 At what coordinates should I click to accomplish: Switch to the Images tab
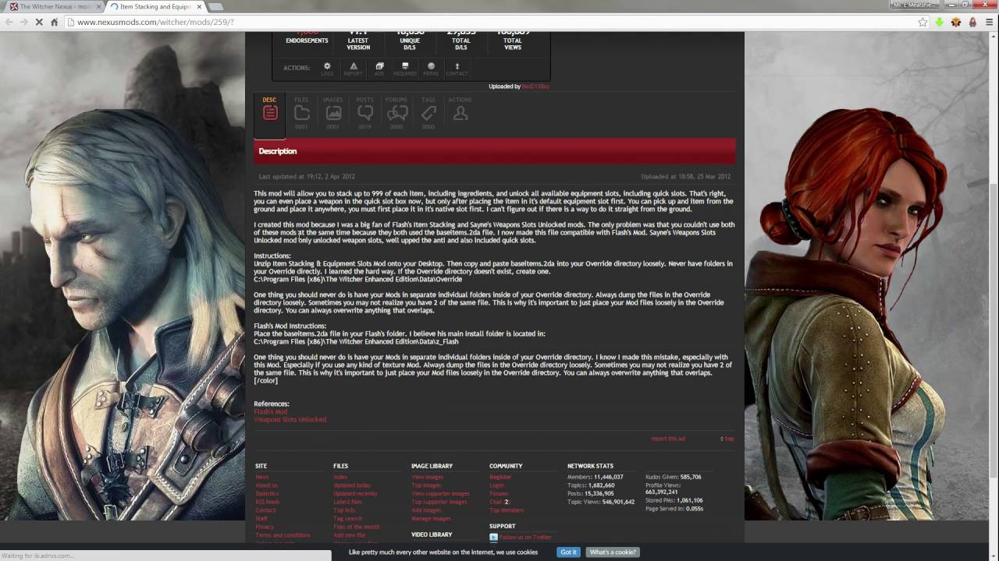point(333,113)
